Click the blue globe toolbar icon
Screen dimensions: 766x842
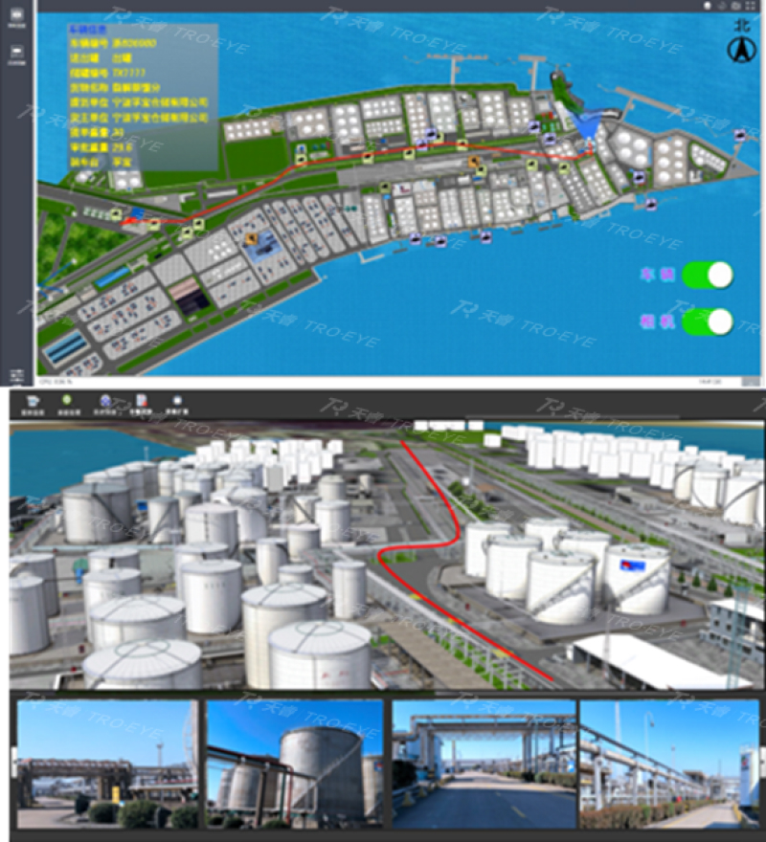click(104, 404)
